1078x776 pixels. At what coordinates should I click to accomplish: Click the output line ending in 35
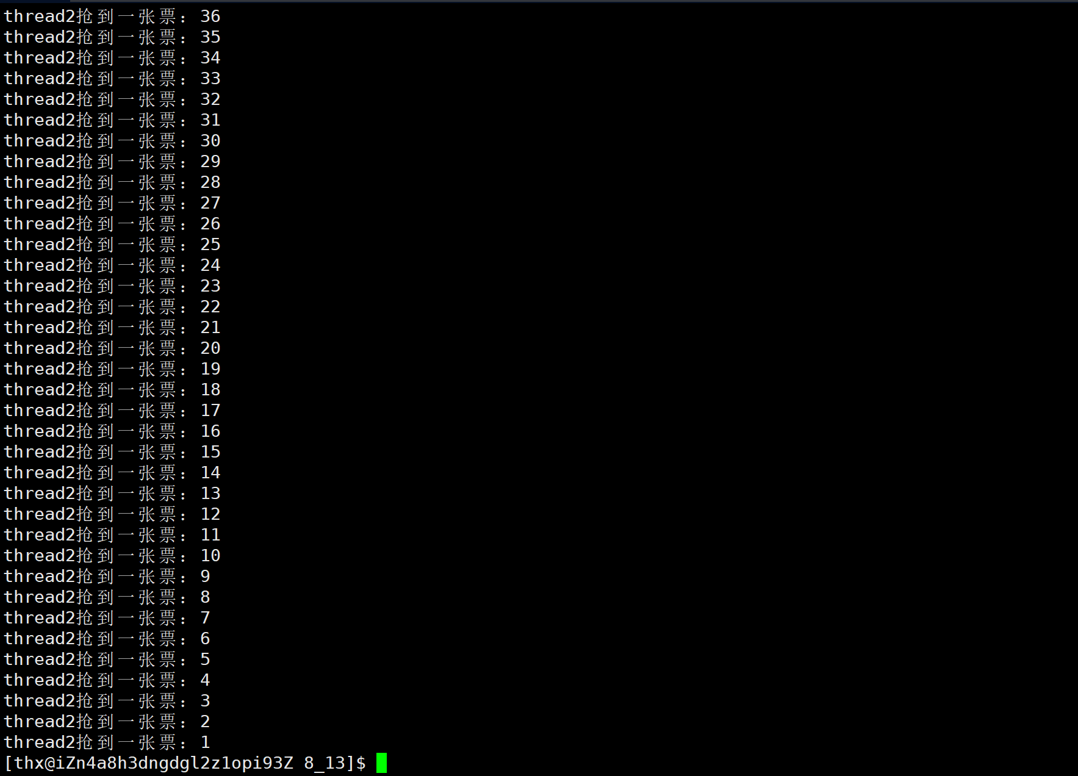click(112, 37)
